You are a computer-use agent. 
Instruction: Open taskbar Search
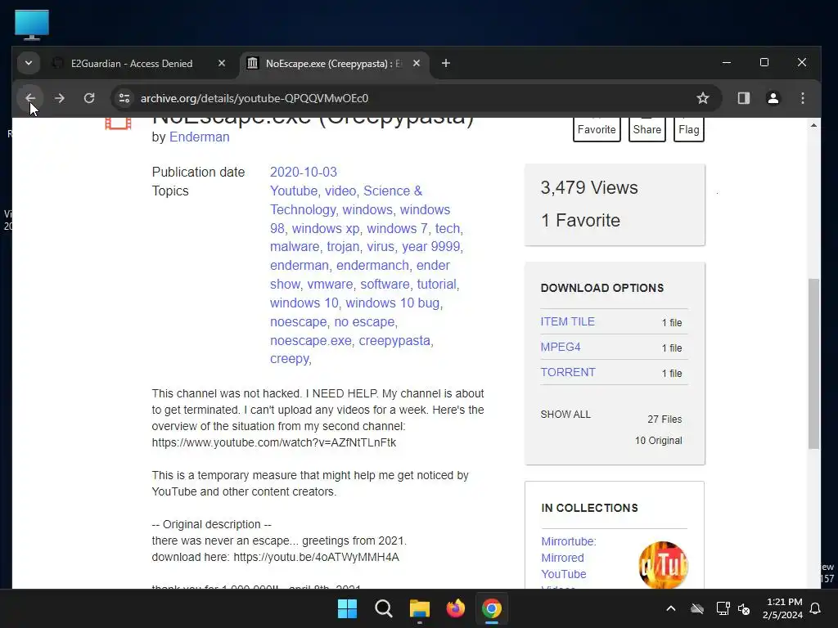[x=384, y=608]
